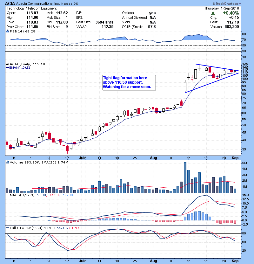Click the EMA(8) 109.92 legend label

(19, 68)
